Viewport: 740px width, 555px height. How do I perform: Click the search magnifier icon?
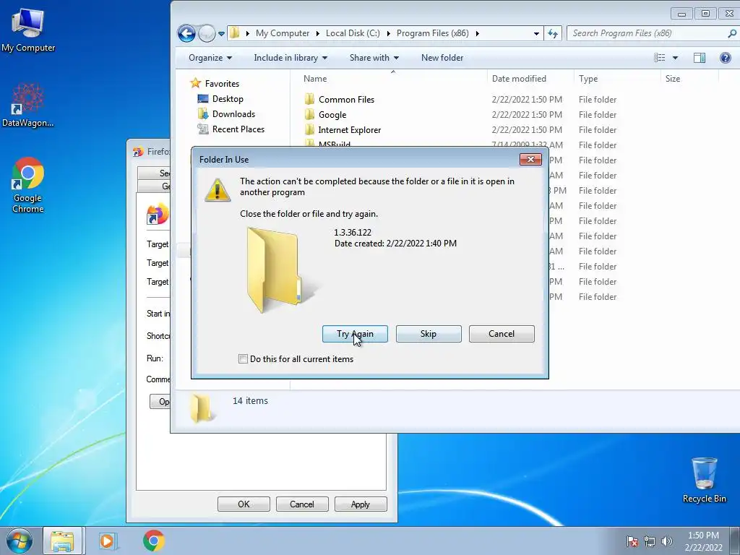[732, 33]
